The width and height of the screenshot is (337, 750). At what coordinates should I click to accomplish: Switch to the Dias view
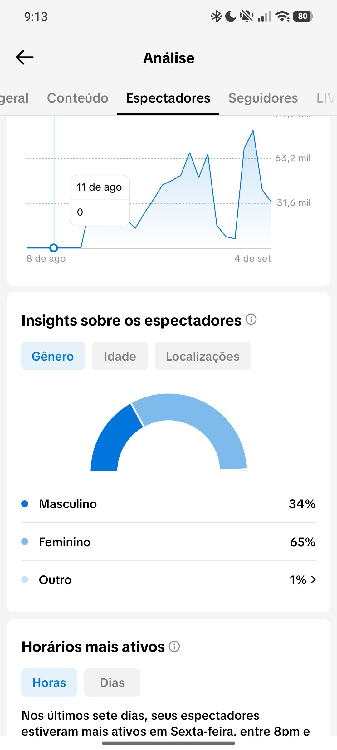point(112,682)
